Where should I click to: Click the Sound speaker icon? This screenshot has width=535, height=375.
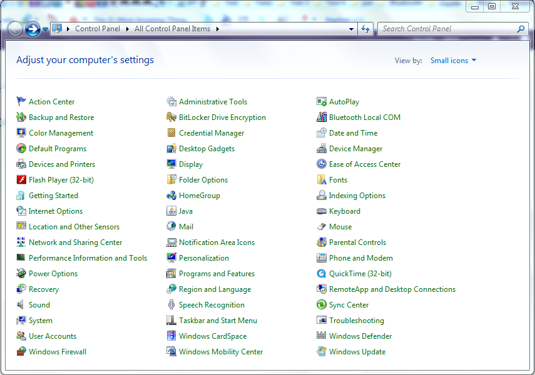point(21,305)
